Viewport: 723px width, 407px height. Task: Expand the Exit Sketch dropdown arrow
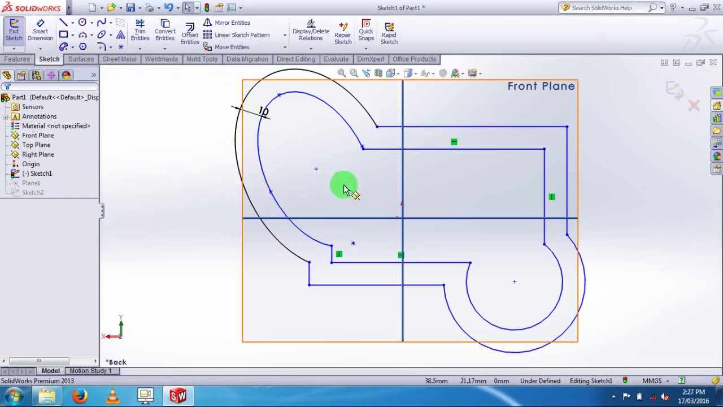point(14,48)
